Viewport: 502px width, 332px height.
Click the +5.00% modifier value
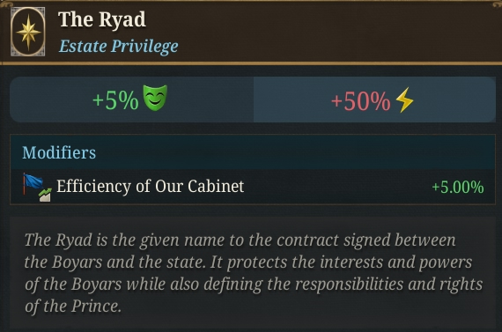click(458, 188)
